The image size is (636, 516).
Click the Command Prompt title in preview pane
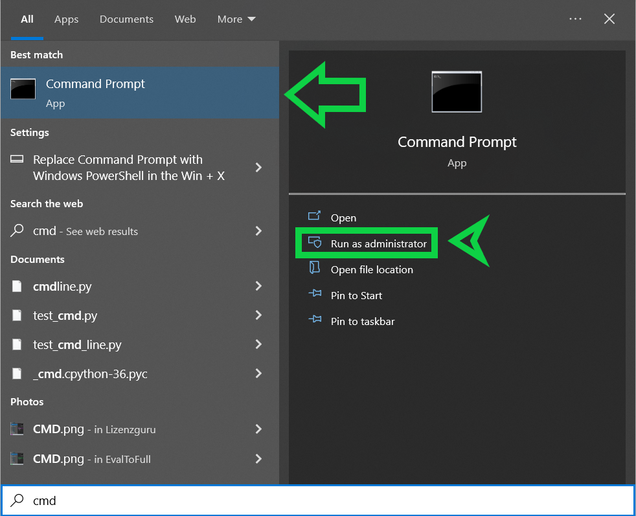(x=457, y=142)
